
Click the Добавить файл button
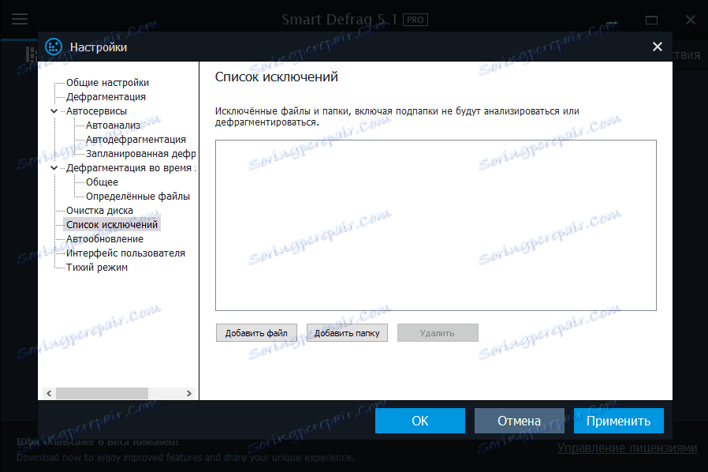256,332
